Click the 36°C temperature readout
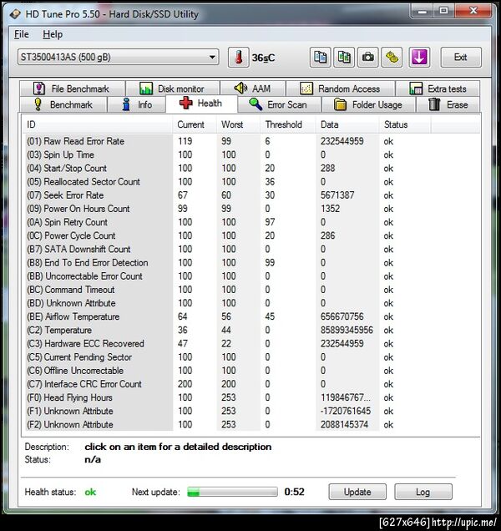This screenshot has width=501, height=531. (263, 58)
